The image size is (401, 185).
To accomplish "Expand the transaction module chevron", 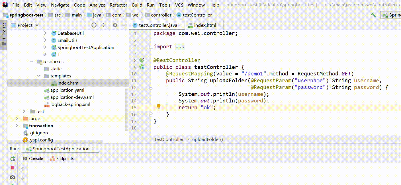I will point(17,126).
